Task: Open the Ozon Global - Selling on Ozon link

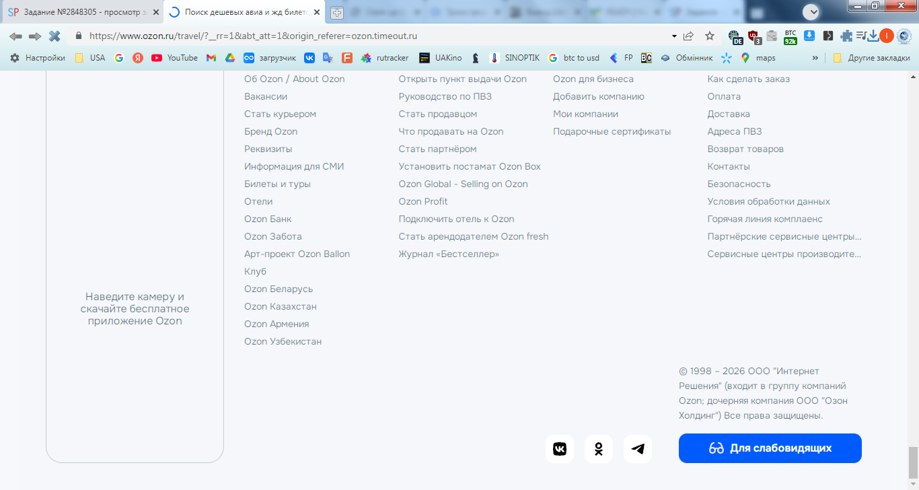Action: pyautogui.click(x=464, y=184)
